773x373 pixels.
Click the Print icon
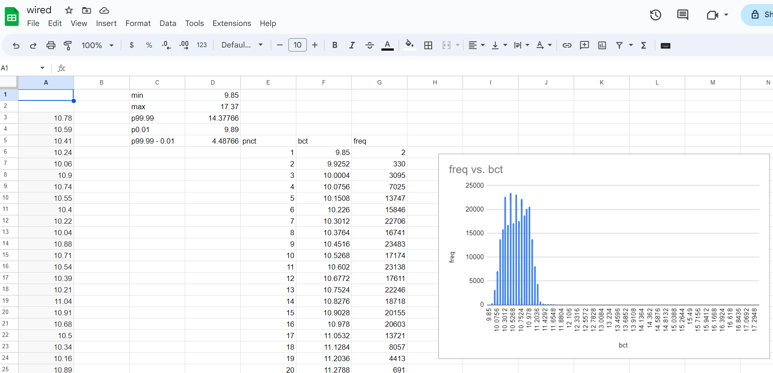click(51, 45)
